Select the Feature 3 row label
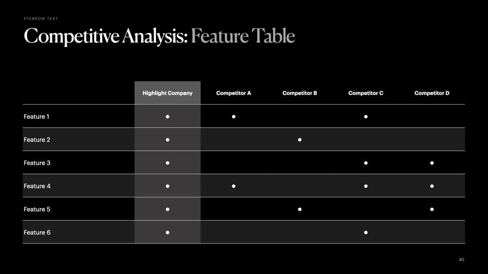This screenshot has width=488, height=274. (37, 163)
